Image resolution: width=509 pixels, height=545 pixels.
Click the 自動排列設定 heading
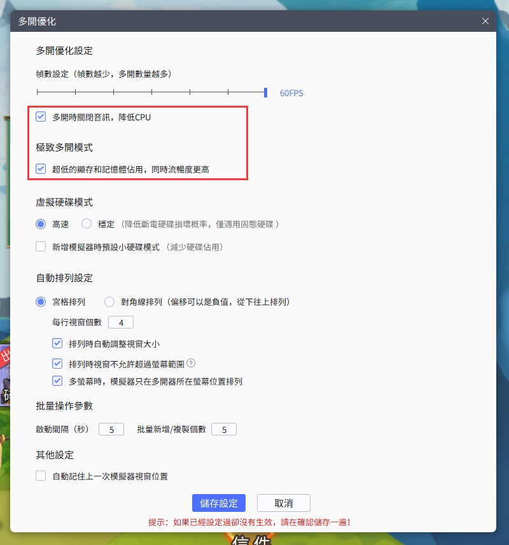coord(64,278)
